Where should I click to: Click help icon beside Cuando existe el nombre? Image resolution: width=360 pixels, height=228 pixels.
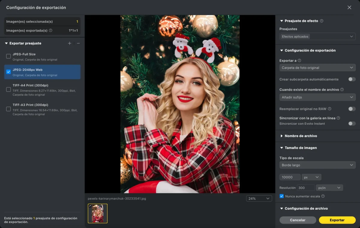(x=342, y=89)
